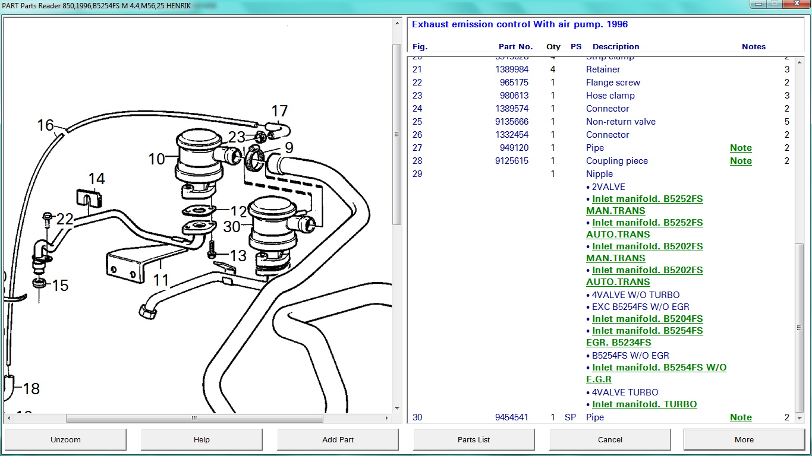Click part number 18 in the diagram
Screen dimensions: 812x456
[31, 389]
